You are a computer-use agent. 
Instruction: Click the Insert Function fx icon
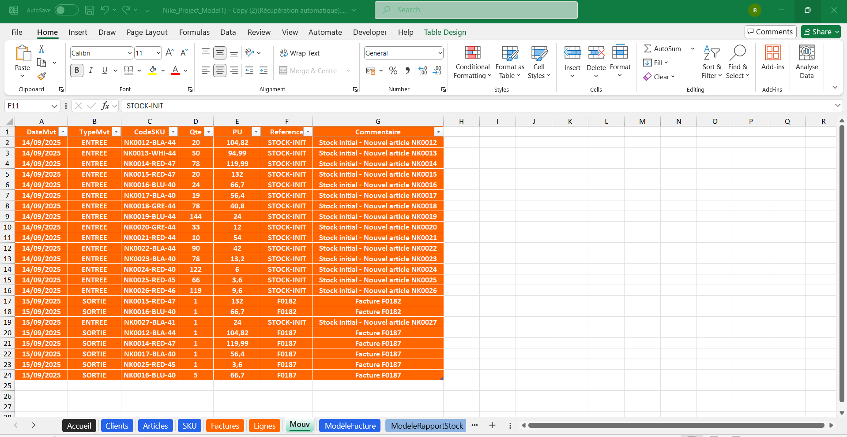pyautogui.click(x=105, y=106)
